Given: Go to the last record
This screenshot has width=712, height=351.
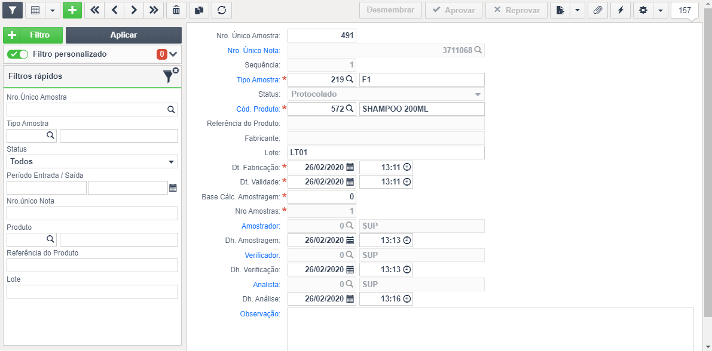Looking at the screenshot, I should point(154,10).
